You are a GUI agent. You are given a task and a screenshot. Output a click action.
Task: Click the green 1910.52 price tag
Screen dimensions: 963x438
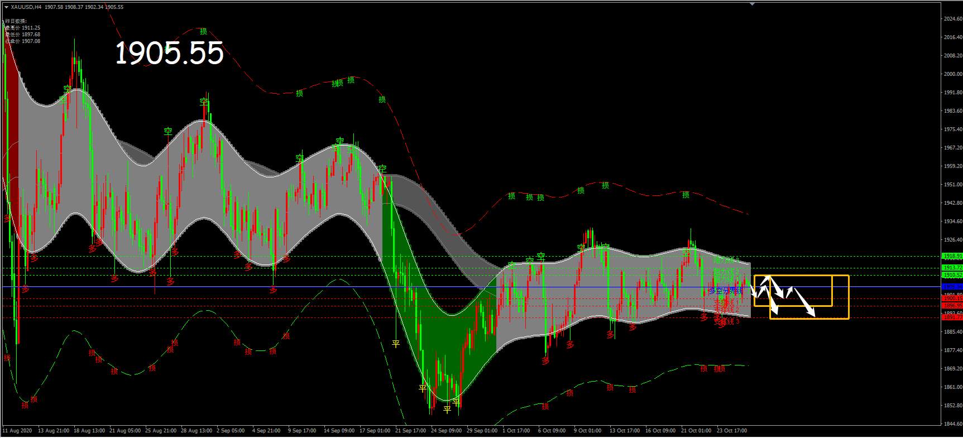pyautogui.click(x=952, y=275)
